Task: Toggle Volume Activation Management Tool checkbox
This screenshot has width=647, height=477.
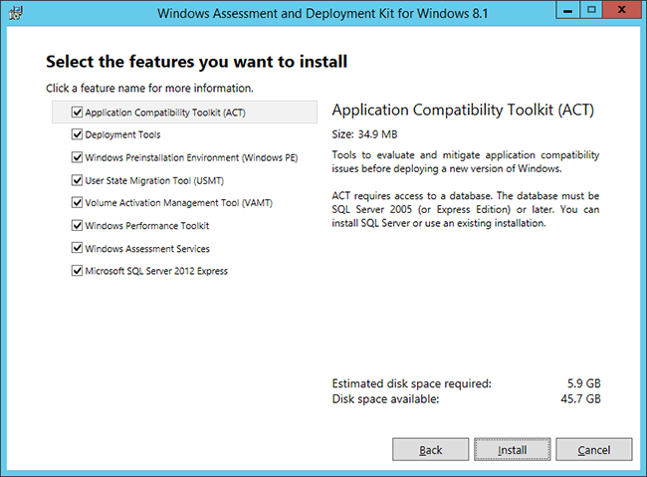Action: pyautogui.click(x=77, y=203)
